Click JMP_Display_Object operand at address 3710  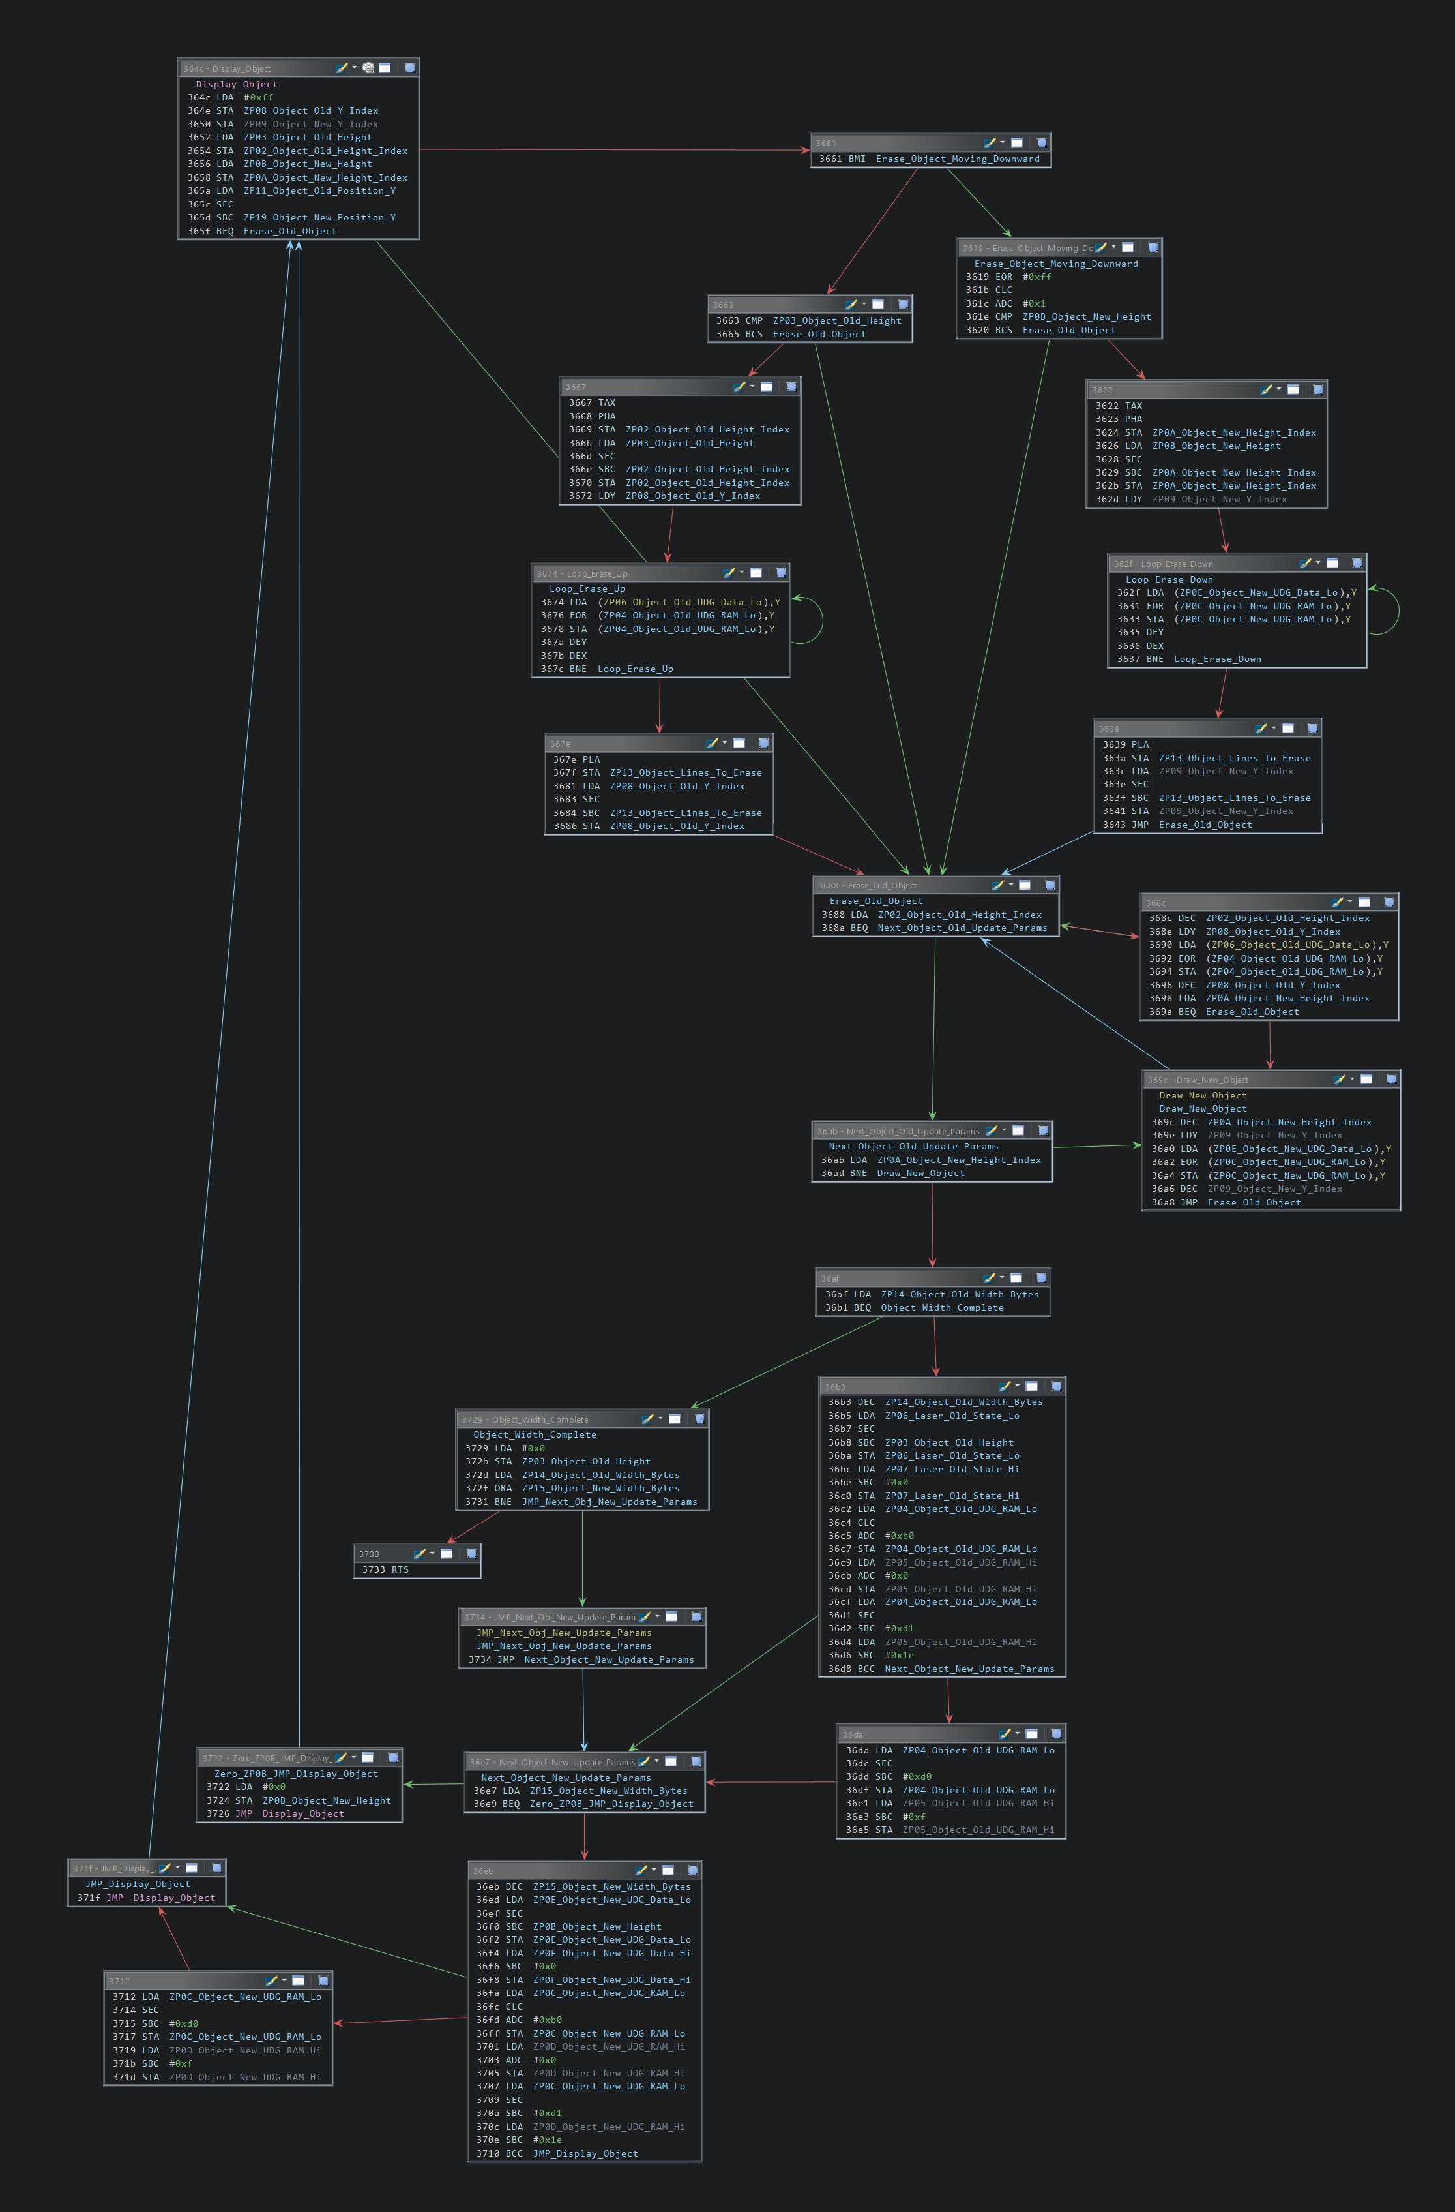coord(585,2153)
